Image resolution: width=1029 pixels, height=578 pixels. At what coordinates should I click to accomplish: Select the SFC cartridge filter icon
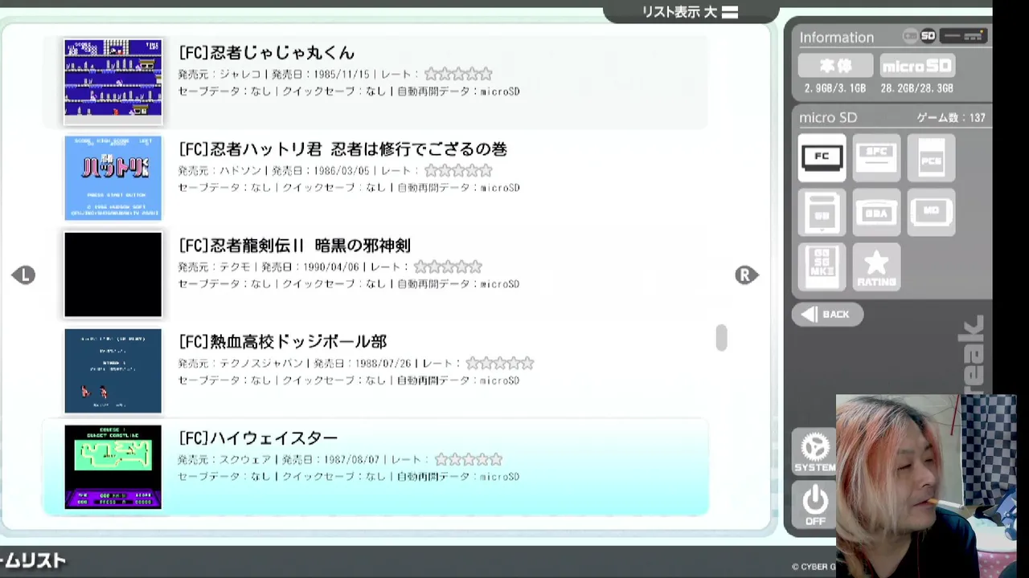pos(876,157)
